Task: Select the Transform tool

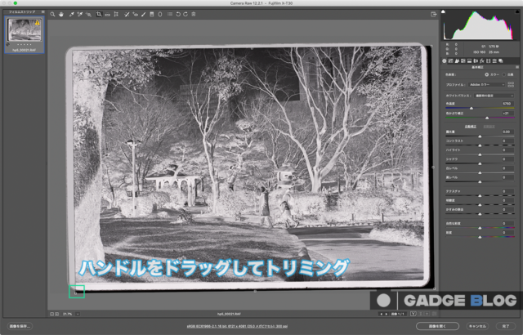Action: point(116,15)
